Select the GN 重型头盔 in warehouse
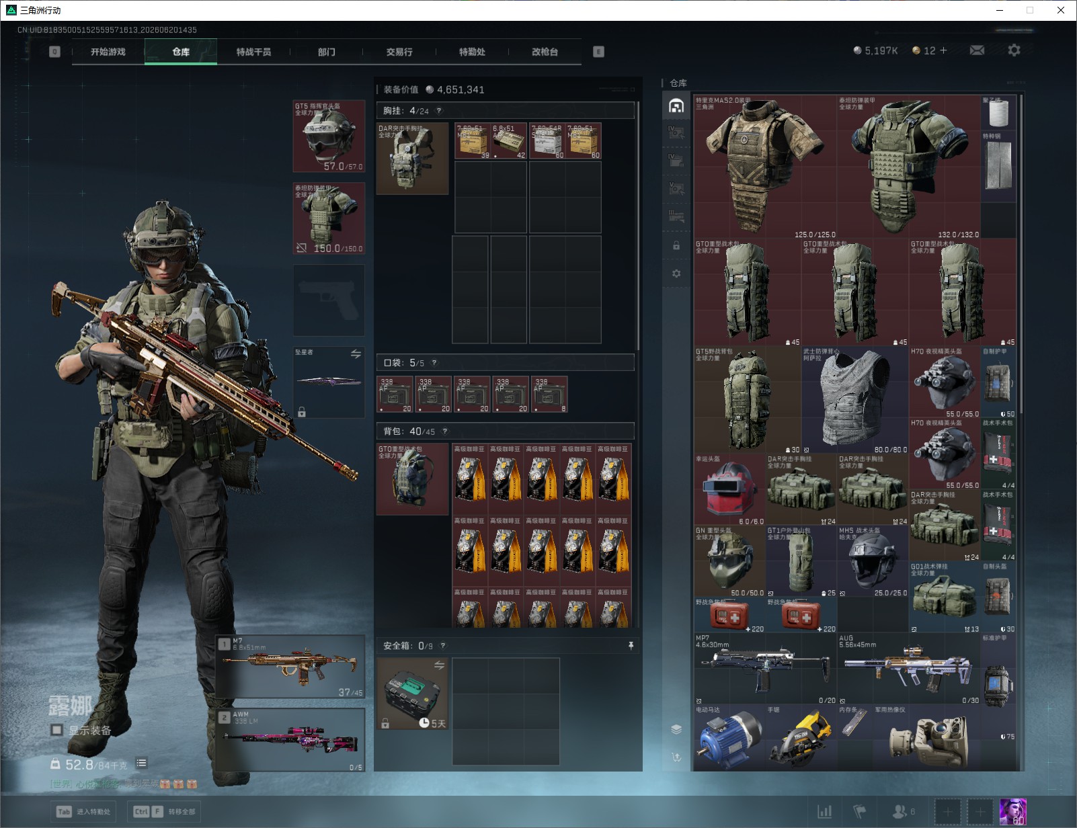Image resolution: width=1077 pixels, height=828 pixels. 730,563
